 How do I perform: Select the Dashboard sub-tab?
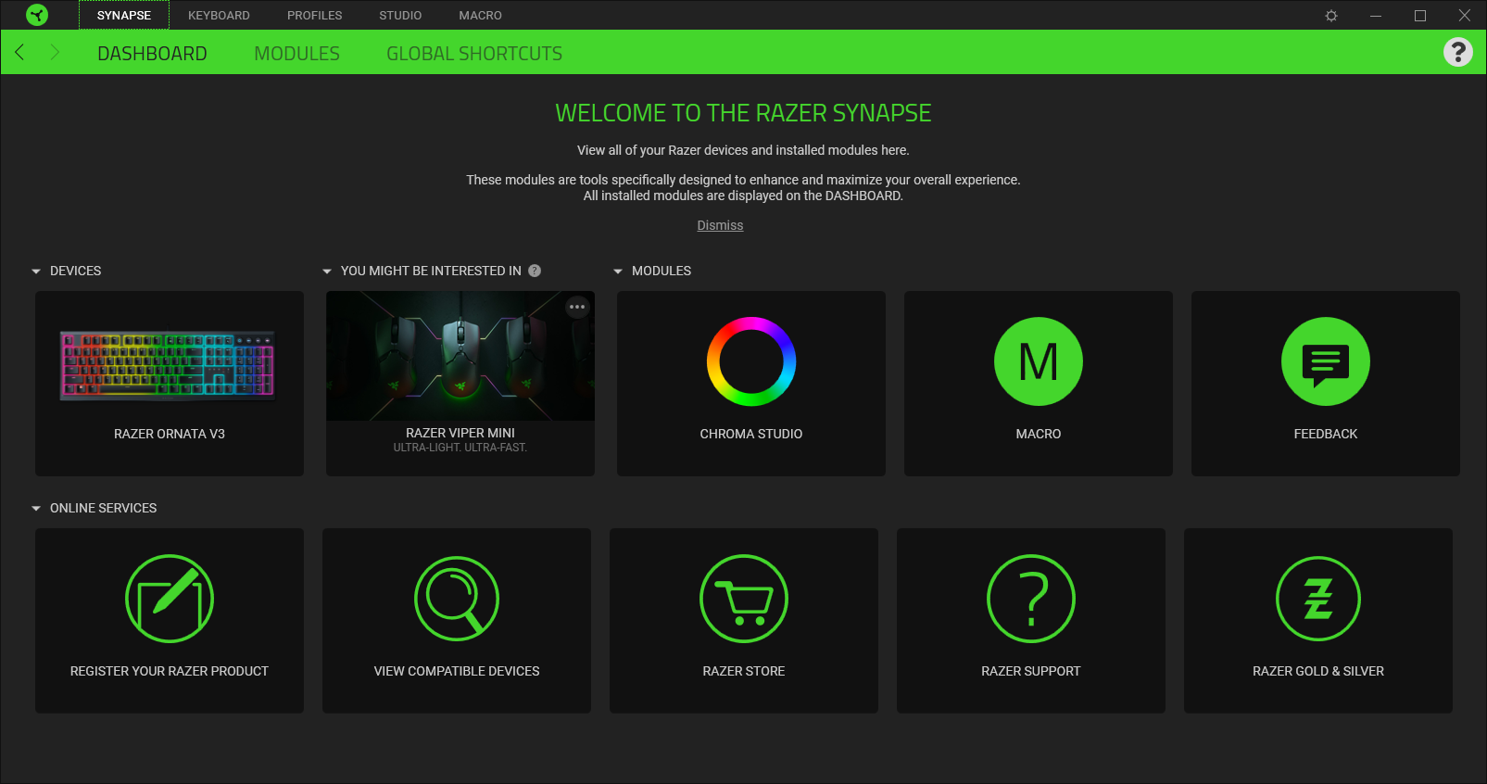152,54
